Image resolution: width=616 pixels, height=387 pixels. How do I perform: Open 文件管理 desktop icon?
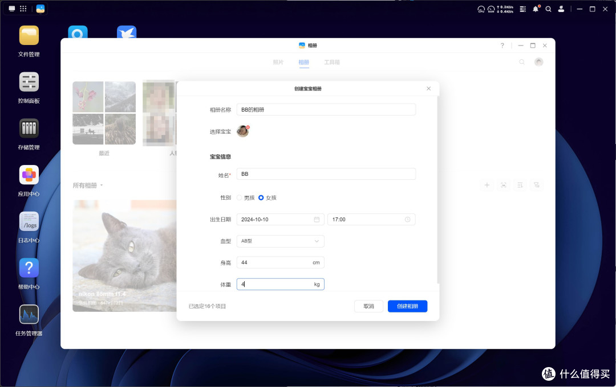point(29,36)
